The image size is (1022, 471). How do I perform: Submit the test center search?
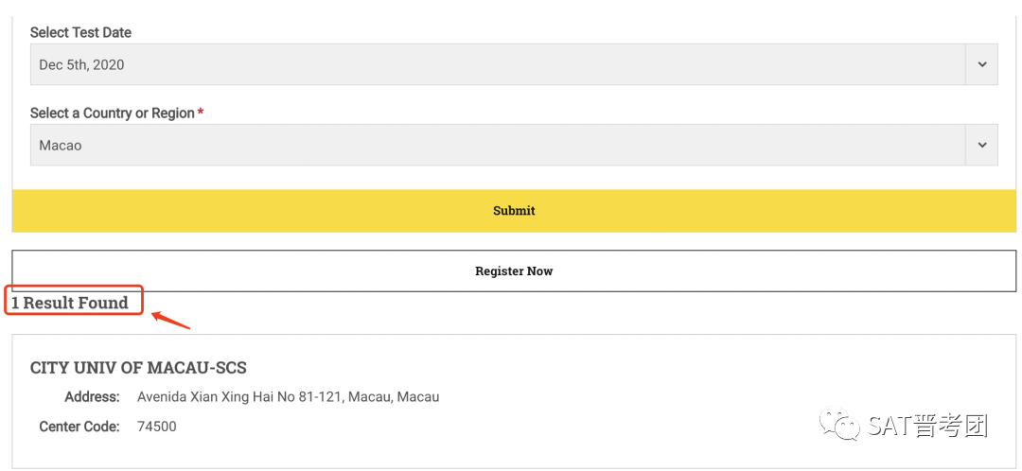[514, 210]
